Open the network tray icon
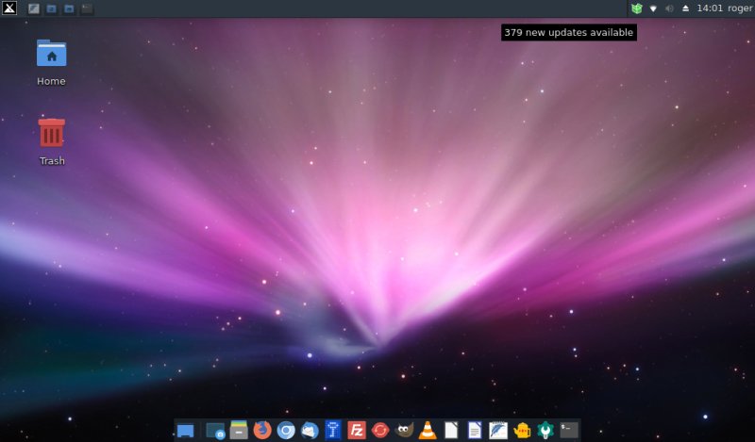 click(x=653, y=8)
